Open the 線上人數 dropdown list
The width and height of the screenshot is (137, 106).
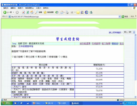click(129, 32)
